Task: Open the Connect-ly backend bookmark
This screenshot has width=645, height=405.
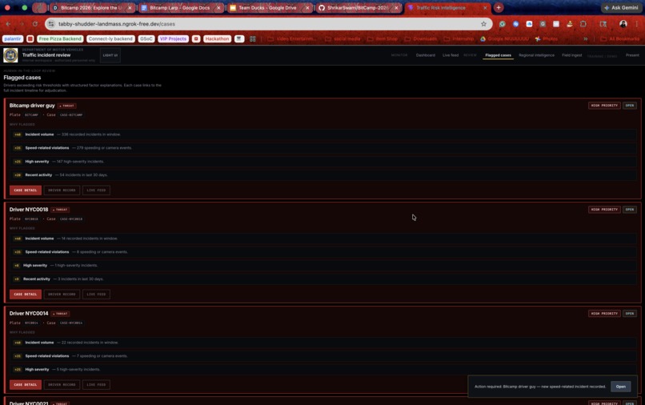Action: click(110, 38)
